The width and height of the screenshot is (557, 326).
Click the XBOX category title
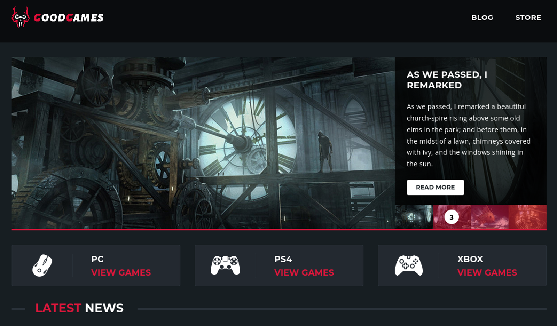470,259
